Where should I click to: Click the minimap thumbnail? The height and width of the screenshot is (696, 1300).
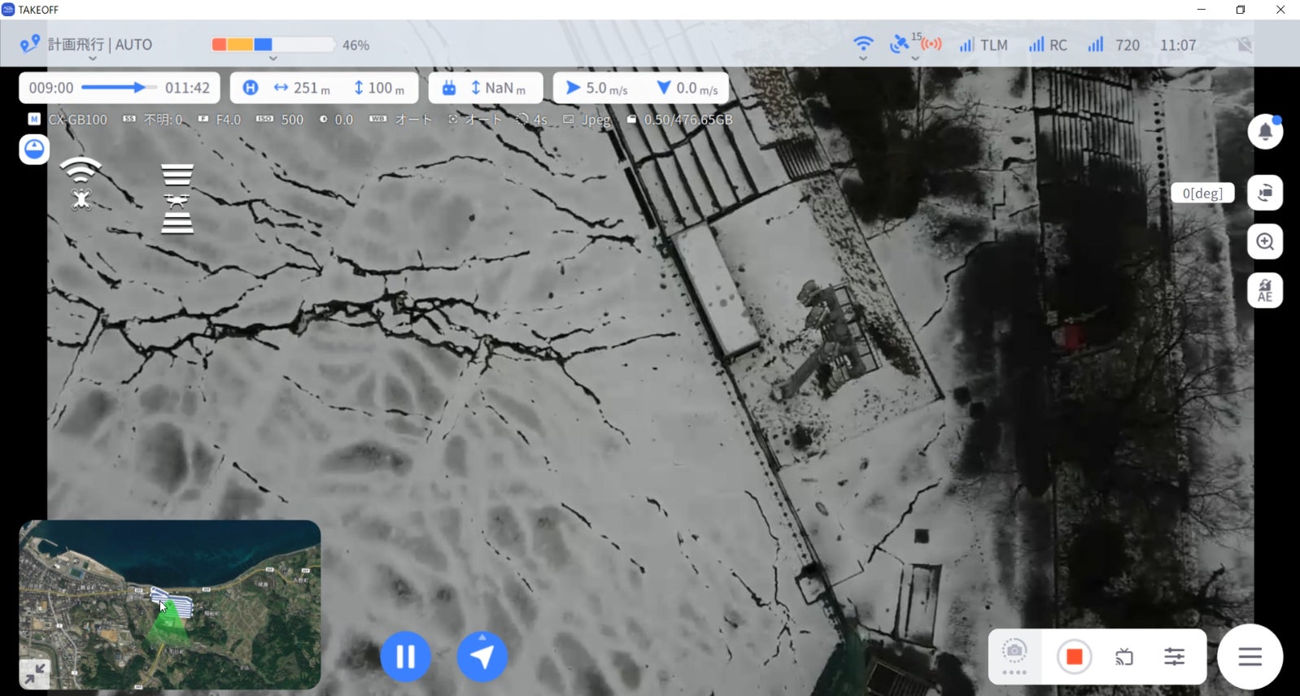click(170, 605)
